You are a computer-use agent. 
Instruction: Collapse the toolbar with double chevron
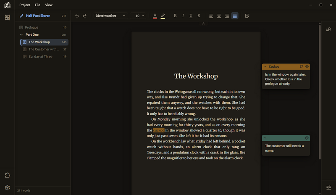click(203, 24)
